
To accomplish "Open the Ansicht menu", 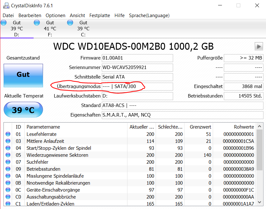I will pyautogui.click(x=77, y=16).
